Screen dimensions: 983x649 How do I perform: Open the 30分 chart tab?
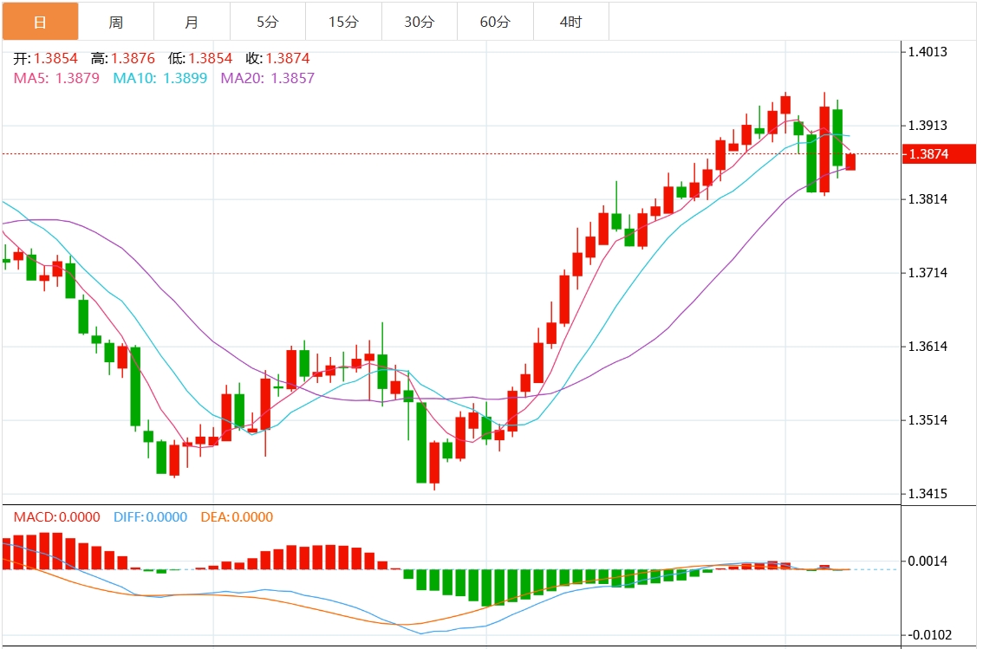point(420,22)
